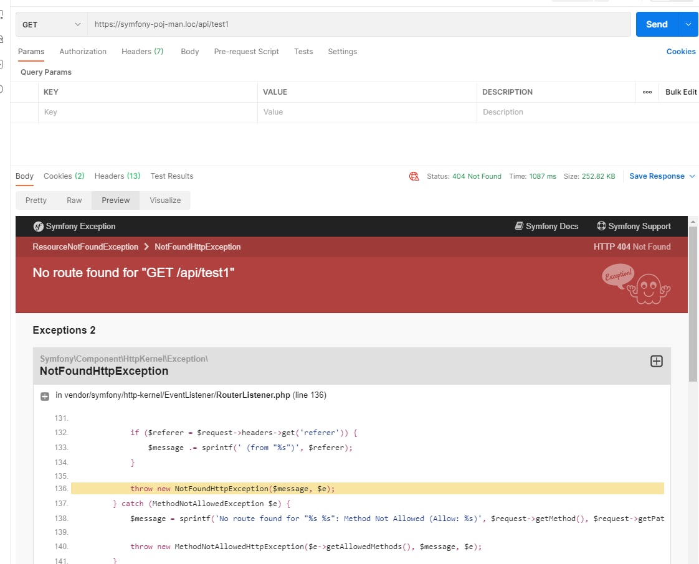Click the network globe warning icon

click(x=414, y=176)
